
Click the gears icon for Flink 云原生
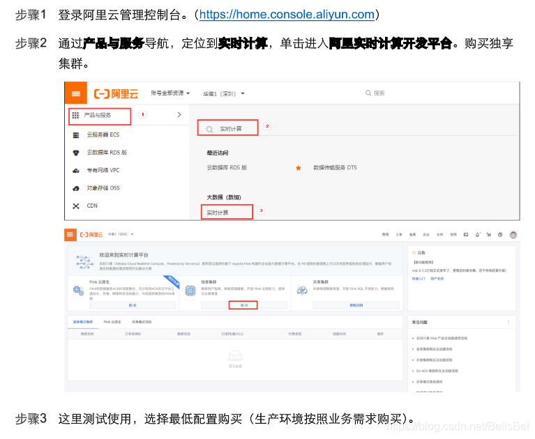[79, 291]
